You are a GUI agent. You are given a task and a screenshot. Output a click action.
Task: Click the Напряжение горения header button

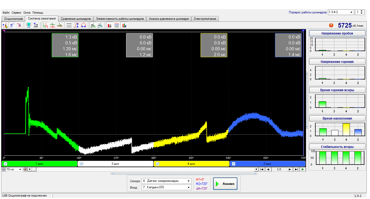337,62
